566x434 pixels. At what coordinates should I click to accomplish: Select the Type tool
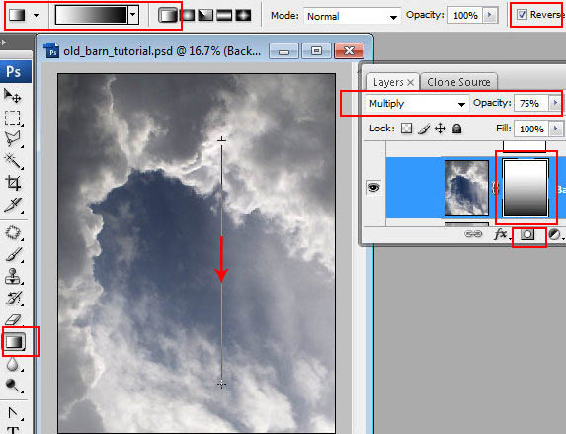pyautogui.click(x=13, y=430)
